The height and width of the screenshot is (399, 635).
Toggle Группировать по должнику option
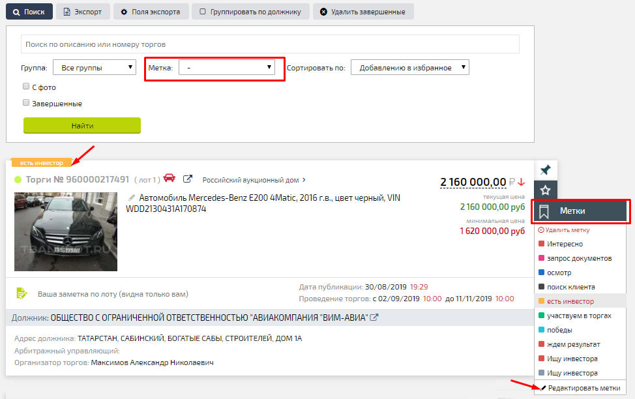250,12
